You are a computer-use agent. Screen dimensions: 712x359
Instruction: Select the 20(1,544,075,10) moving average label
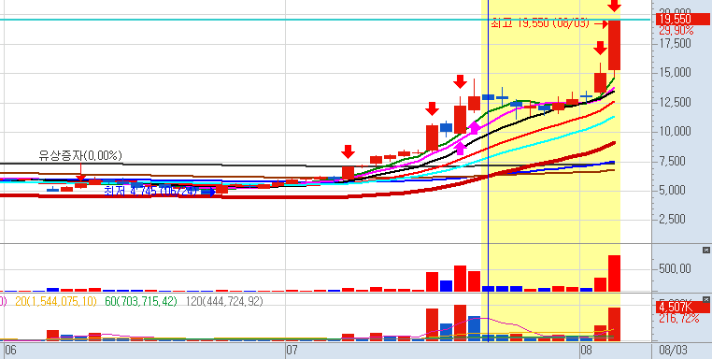56,301
